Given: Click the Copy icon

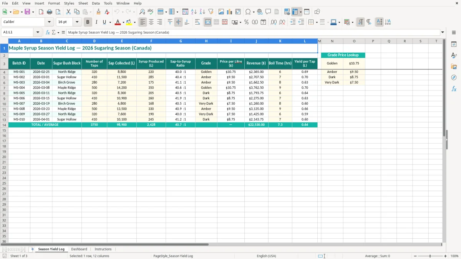Looking at the screenshot, I should click(77, 12).
